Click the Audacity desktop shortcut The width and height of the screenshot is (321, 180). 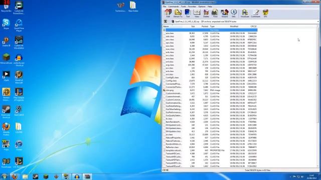tap(19, 60)
